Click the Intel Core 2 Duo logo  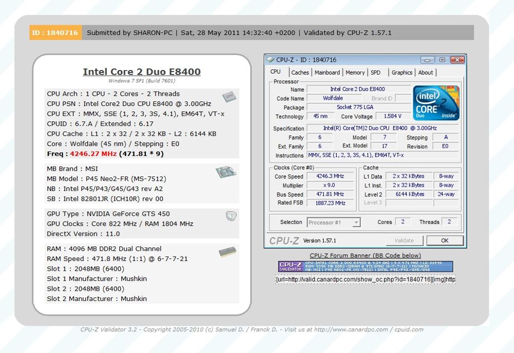436,103
